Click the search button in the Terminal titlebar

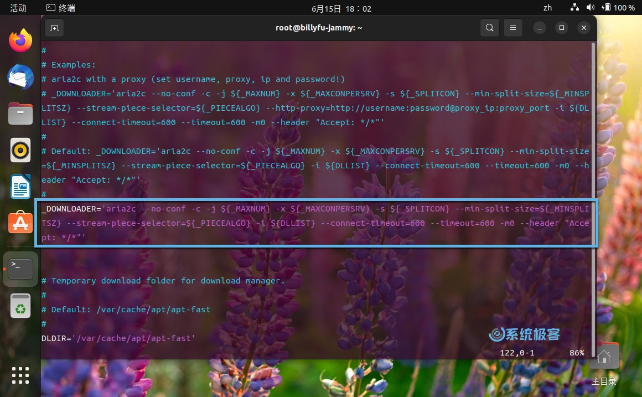(x=489, y=27)
